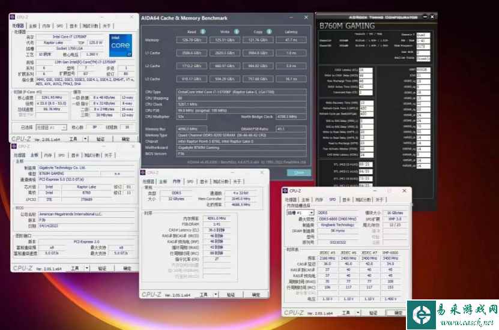Viewport: 499px width, 330px height.
Task: Click 验证 button in CPU-Z memory window
Action: [231, 295]
